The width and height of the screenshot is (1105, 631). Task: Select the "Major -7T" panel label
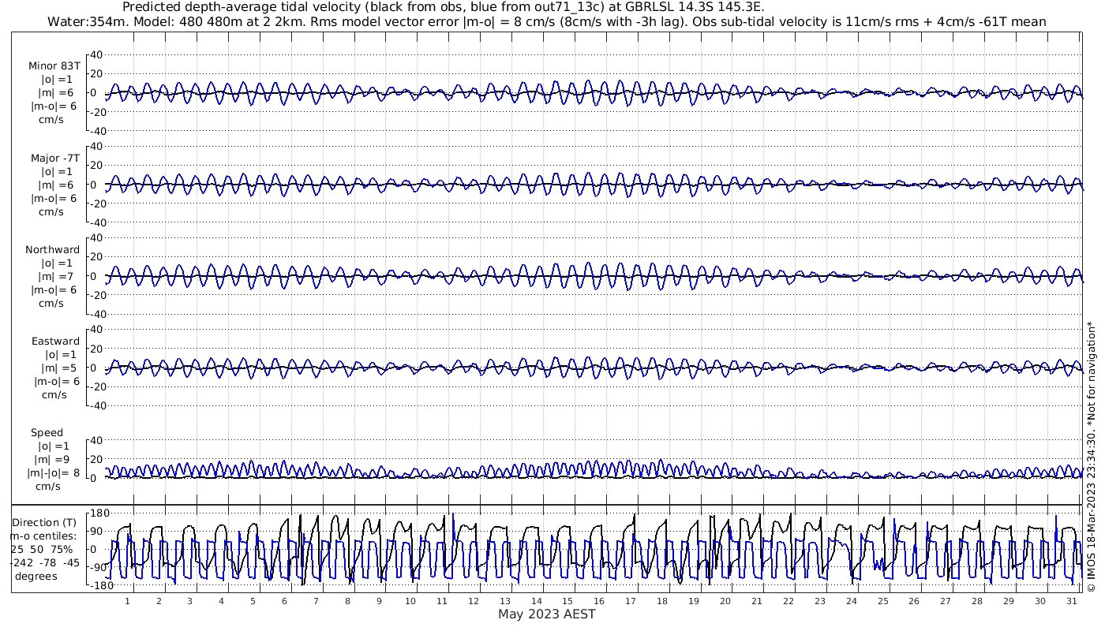point(54,158)
